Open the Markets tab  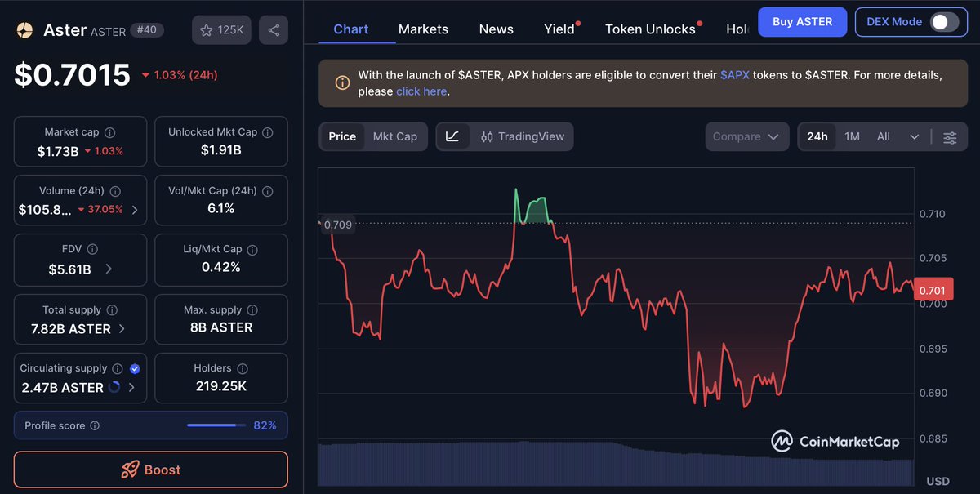tap(423, 29)
